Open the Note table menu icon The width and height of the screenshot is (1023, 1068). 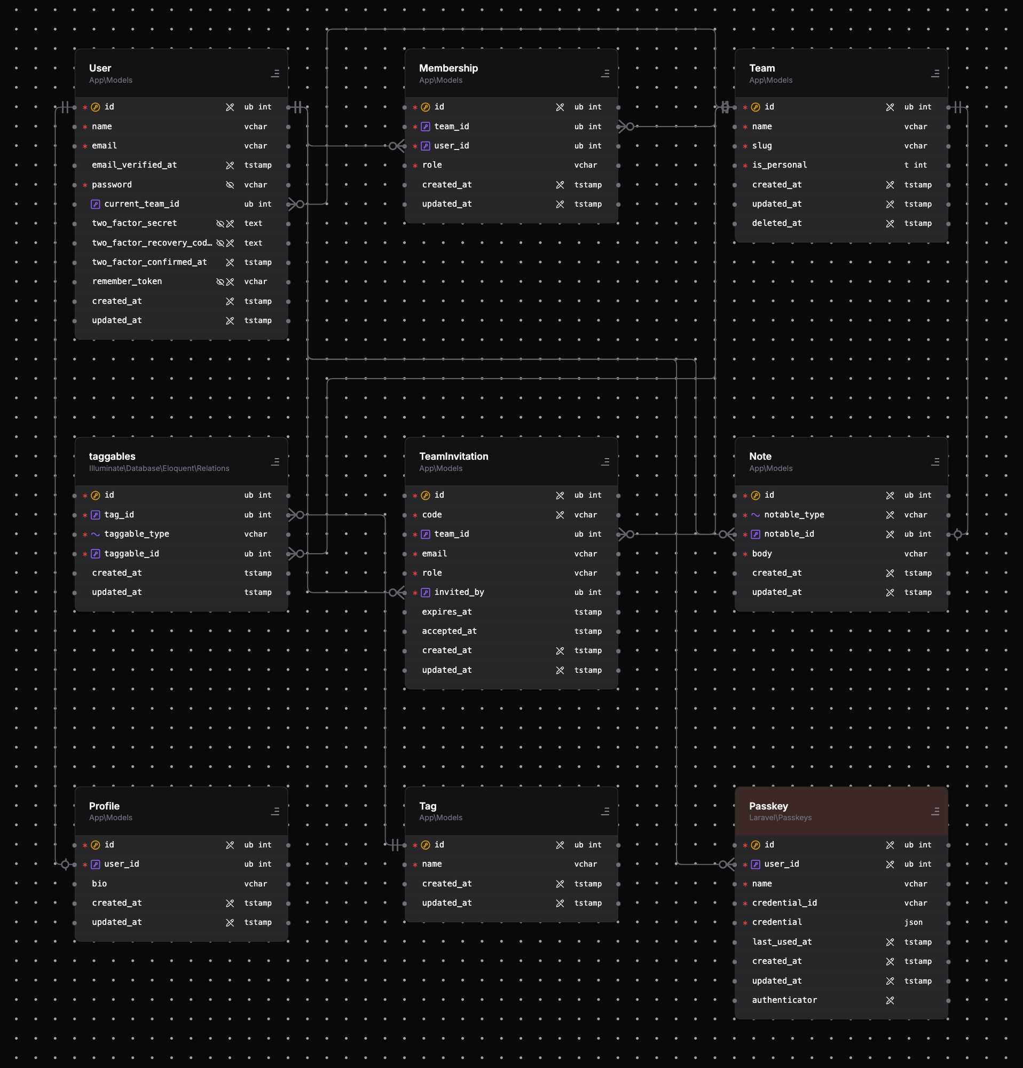[935, 462]
